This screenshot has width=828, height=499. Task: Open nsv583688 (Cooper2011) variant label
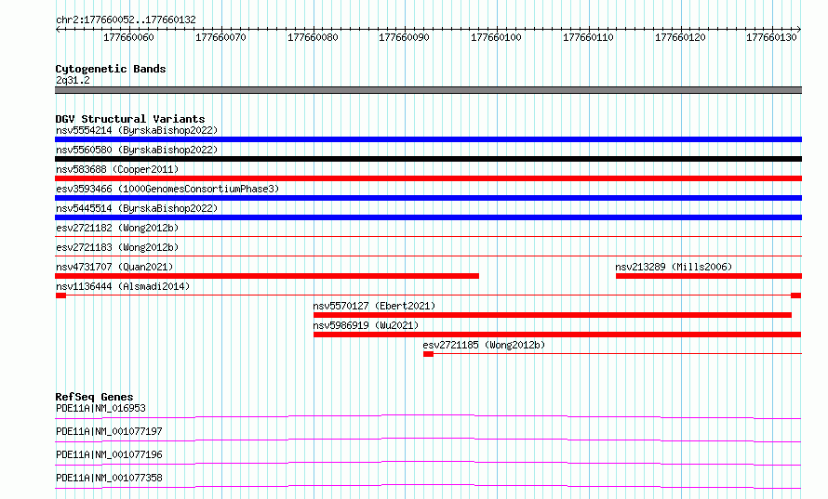coord(117,169)
